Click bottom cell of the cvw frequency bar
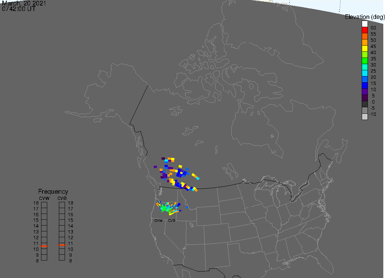385x278 pixels. click(44, 257)
